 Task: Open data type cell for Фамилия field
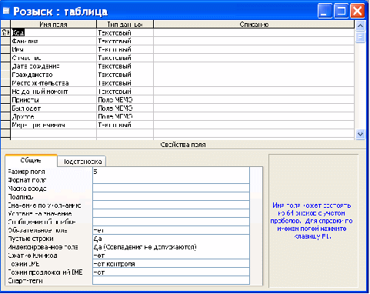(x=125, y=41)
